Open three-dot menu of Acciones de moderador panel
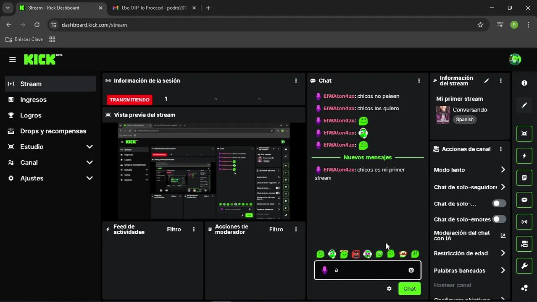537x302 pixels. (296, 229)
